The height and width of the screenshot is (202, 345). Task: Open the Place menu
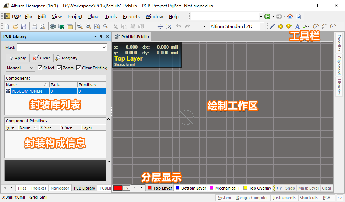click(x=94, y=17)
